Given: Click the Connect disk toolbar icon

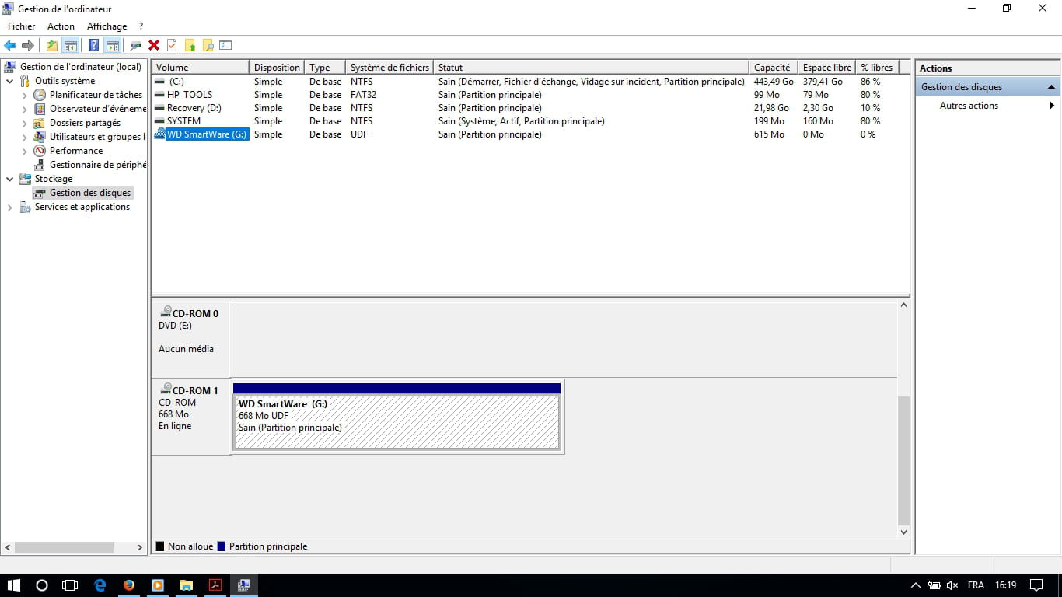Looking at the screenshot, I should (136, 45).
